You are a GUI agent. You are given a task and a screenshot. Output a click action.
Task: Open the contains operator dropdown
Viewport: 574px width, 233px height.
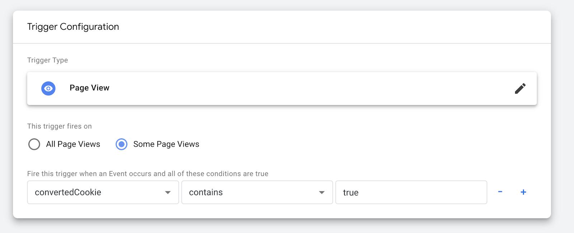(257, 192)
